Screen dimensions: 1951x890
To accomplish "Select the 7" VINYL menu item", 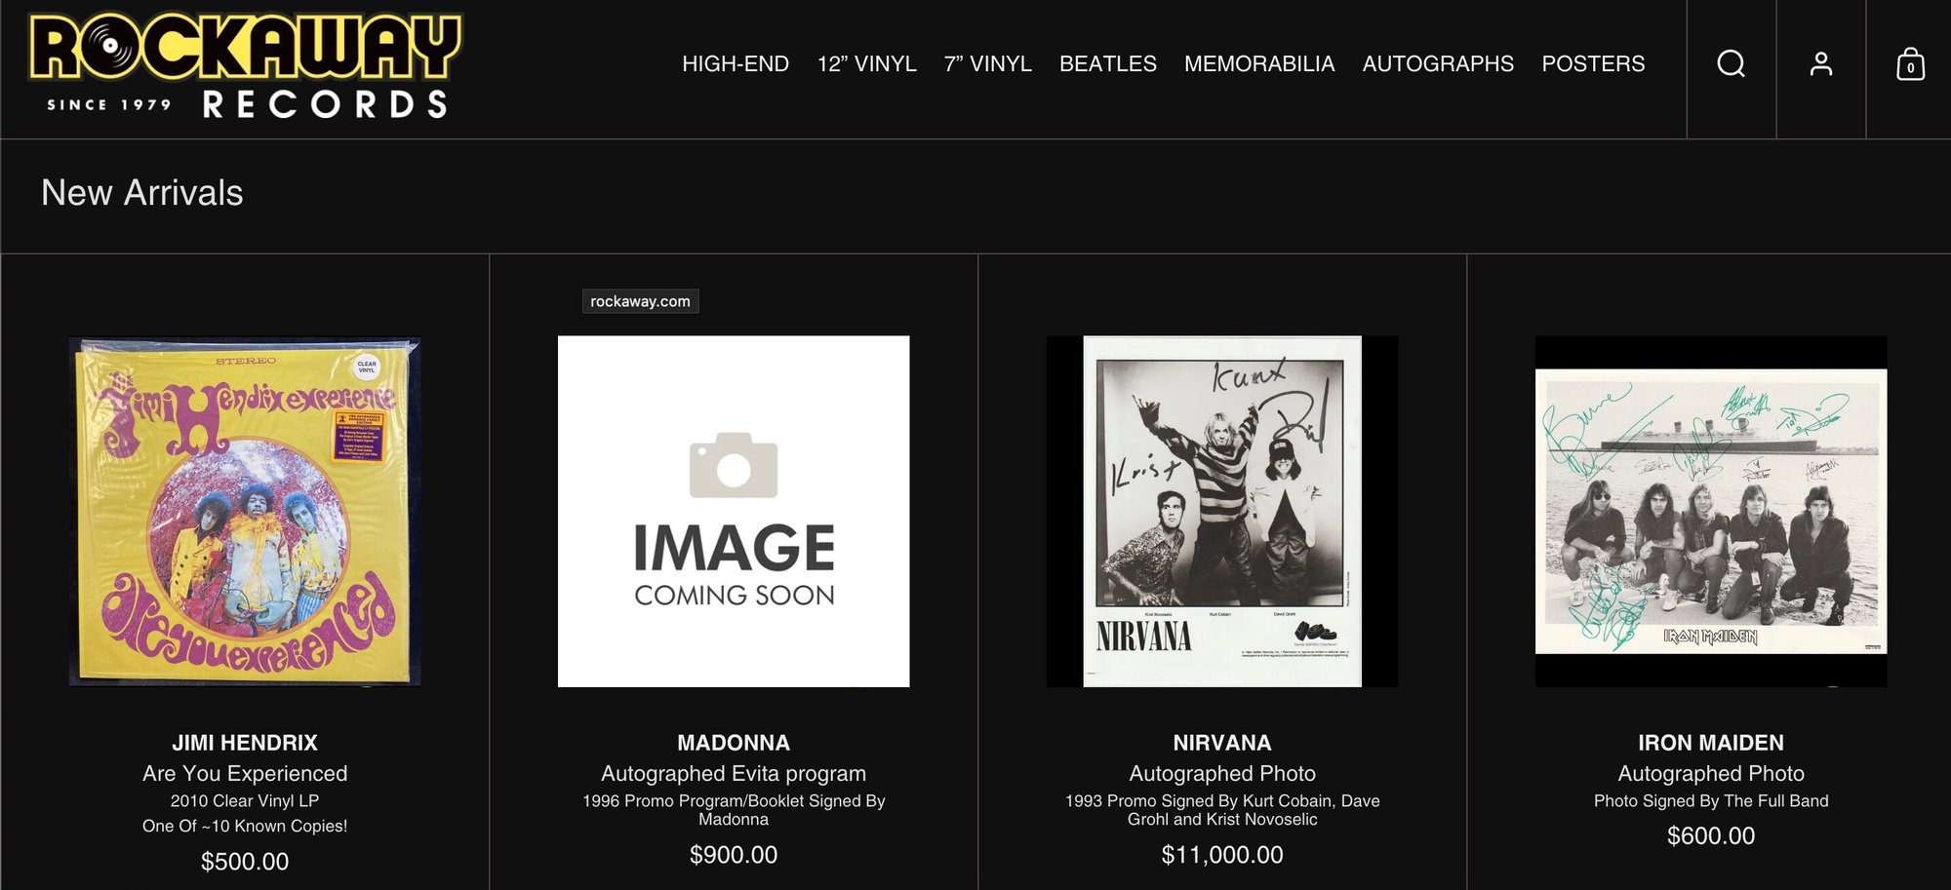I will click(987, 64).
